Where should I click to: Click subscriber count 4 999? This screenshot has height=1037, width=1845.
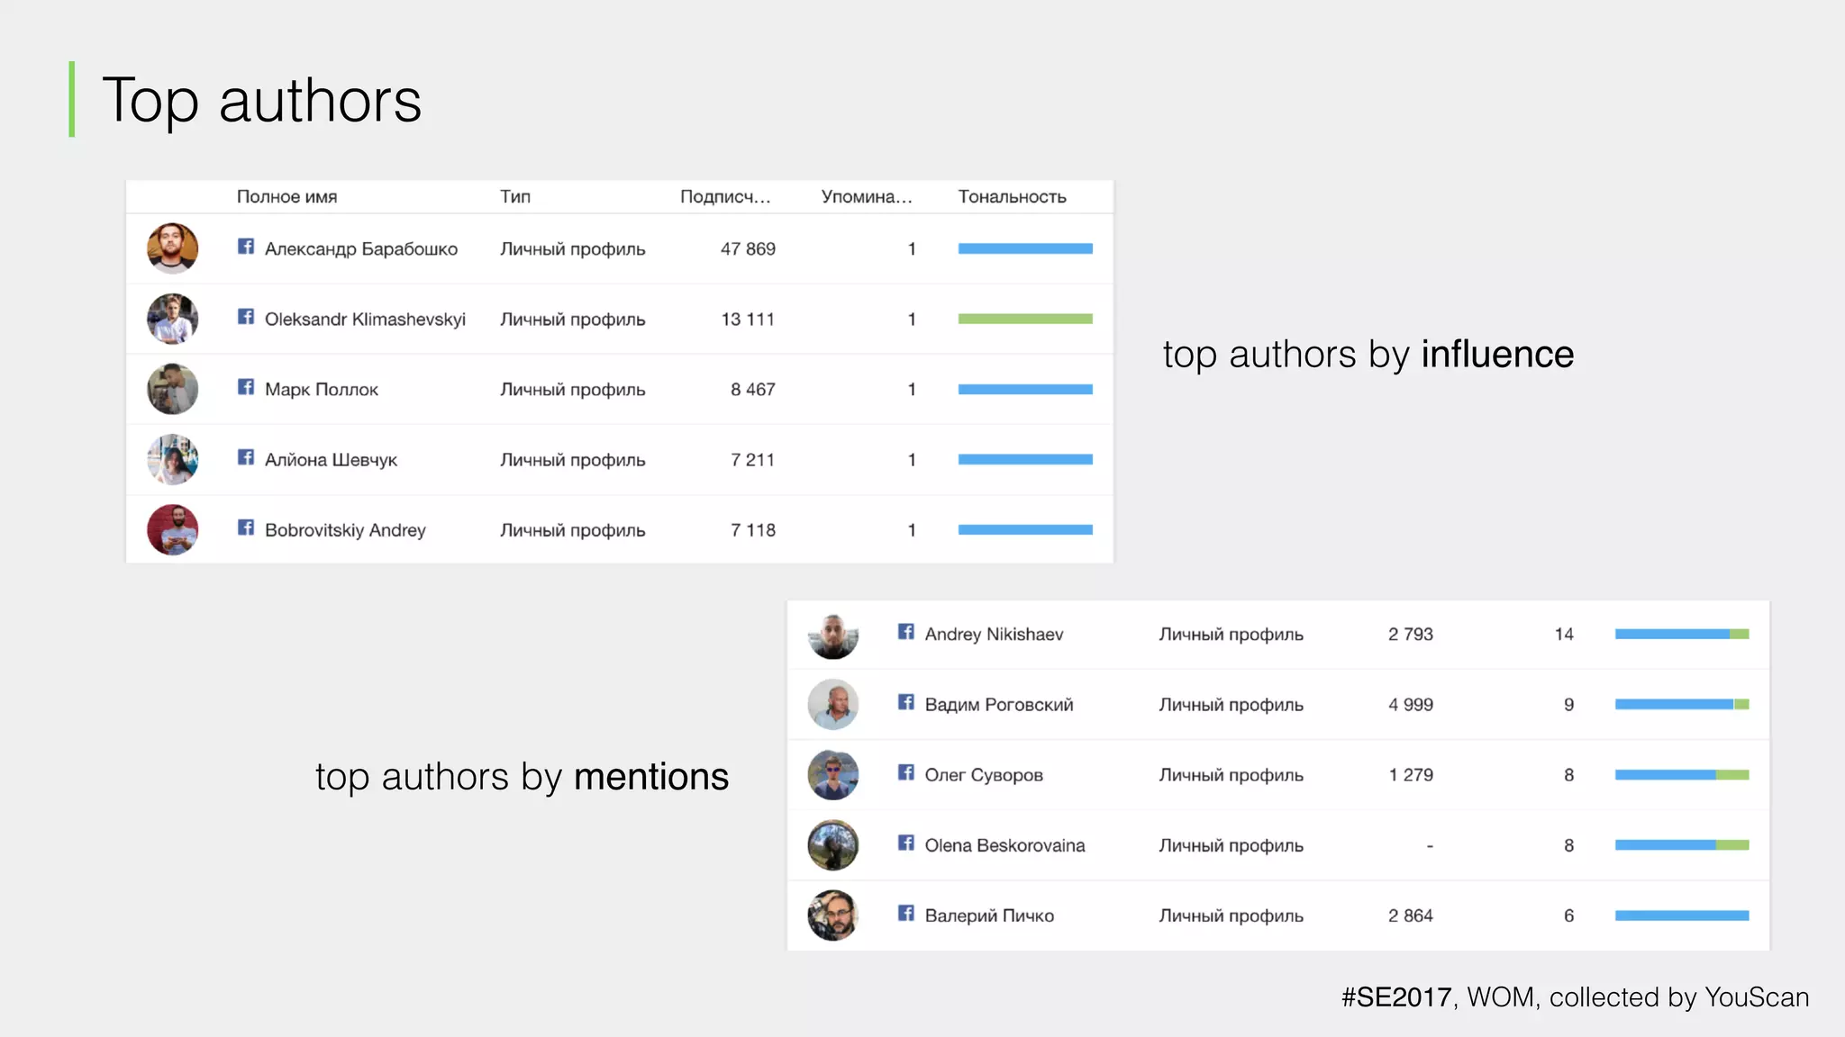(x=1411, y=705)
